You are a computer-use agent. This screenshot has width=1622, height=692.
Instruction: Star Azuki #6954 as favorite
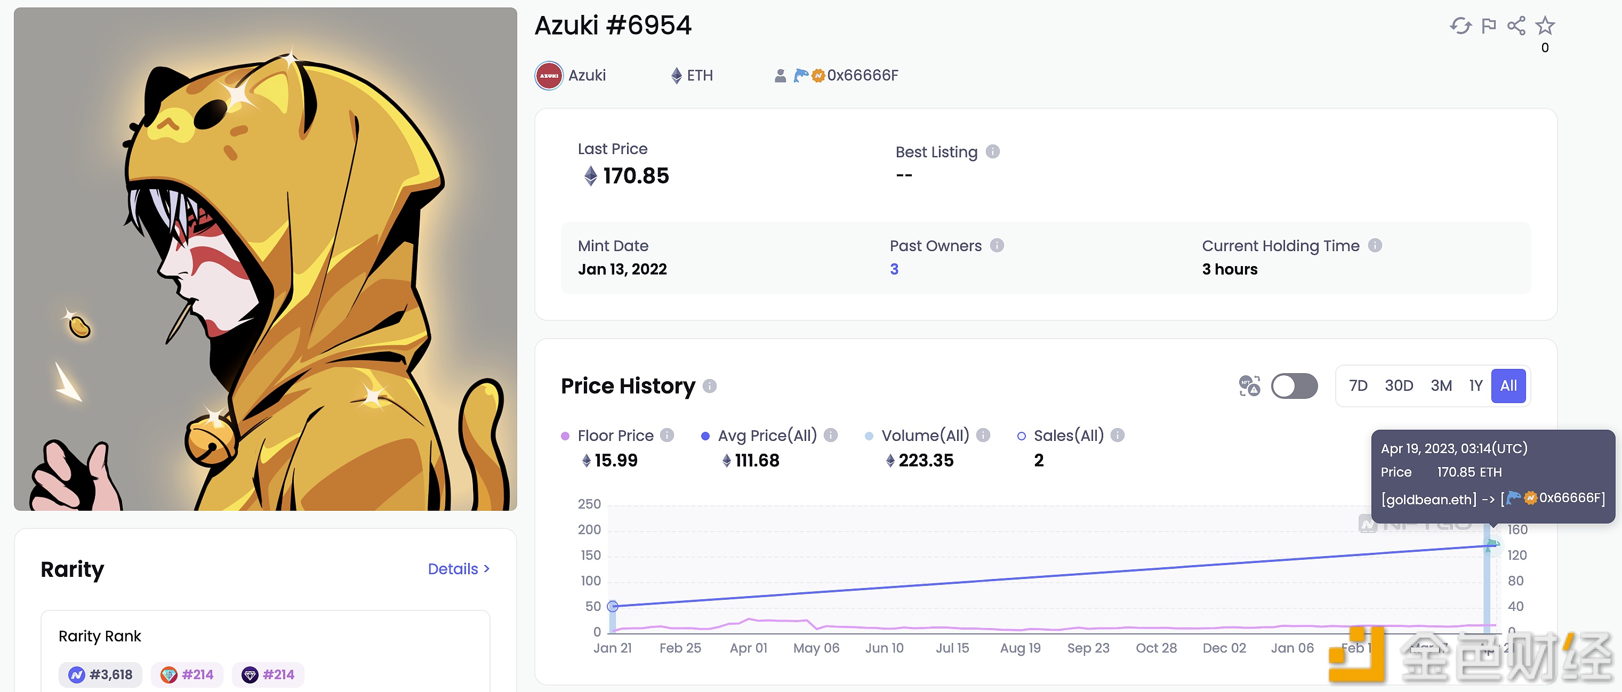[1545, 26]
